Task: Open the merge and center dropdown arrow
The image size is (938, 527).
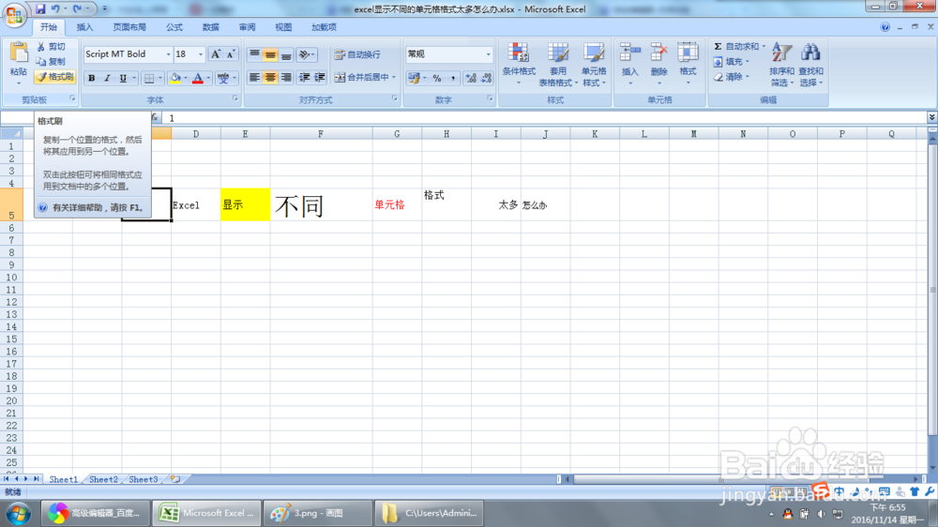Action: [394, 77]
